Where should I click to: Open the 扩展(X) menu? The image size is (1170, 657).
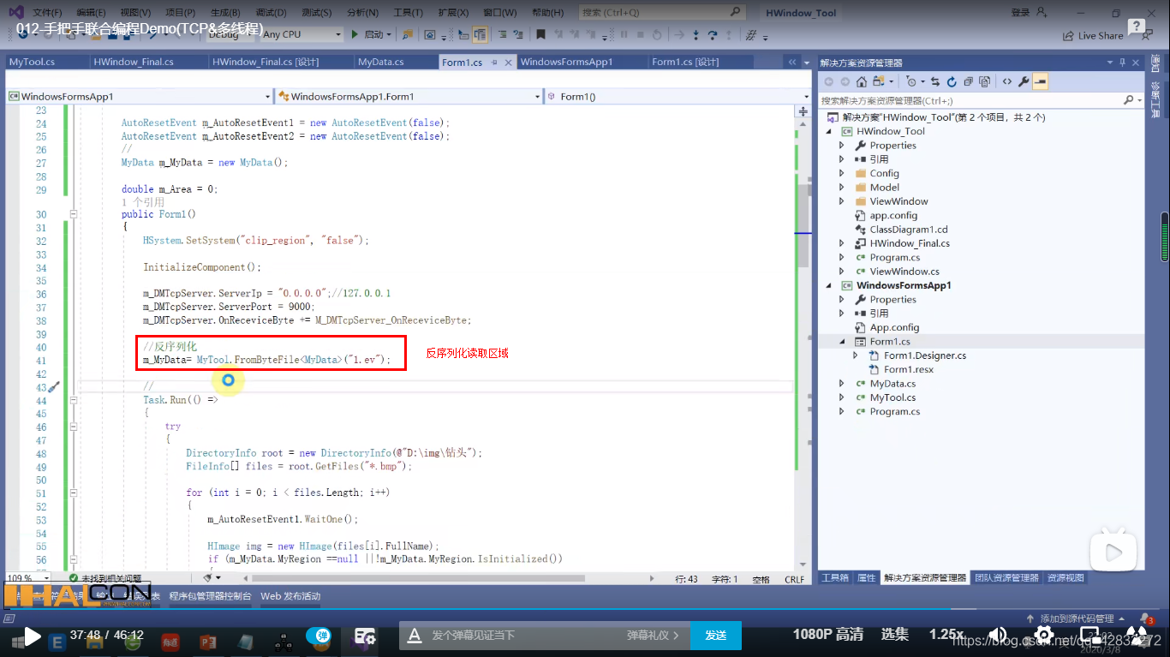click(453, 13)
